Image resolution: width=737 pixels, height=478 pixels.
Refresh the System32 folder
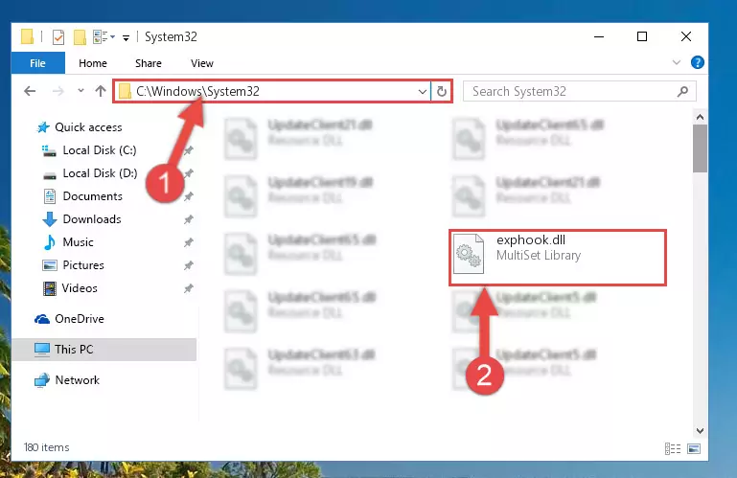442,91
